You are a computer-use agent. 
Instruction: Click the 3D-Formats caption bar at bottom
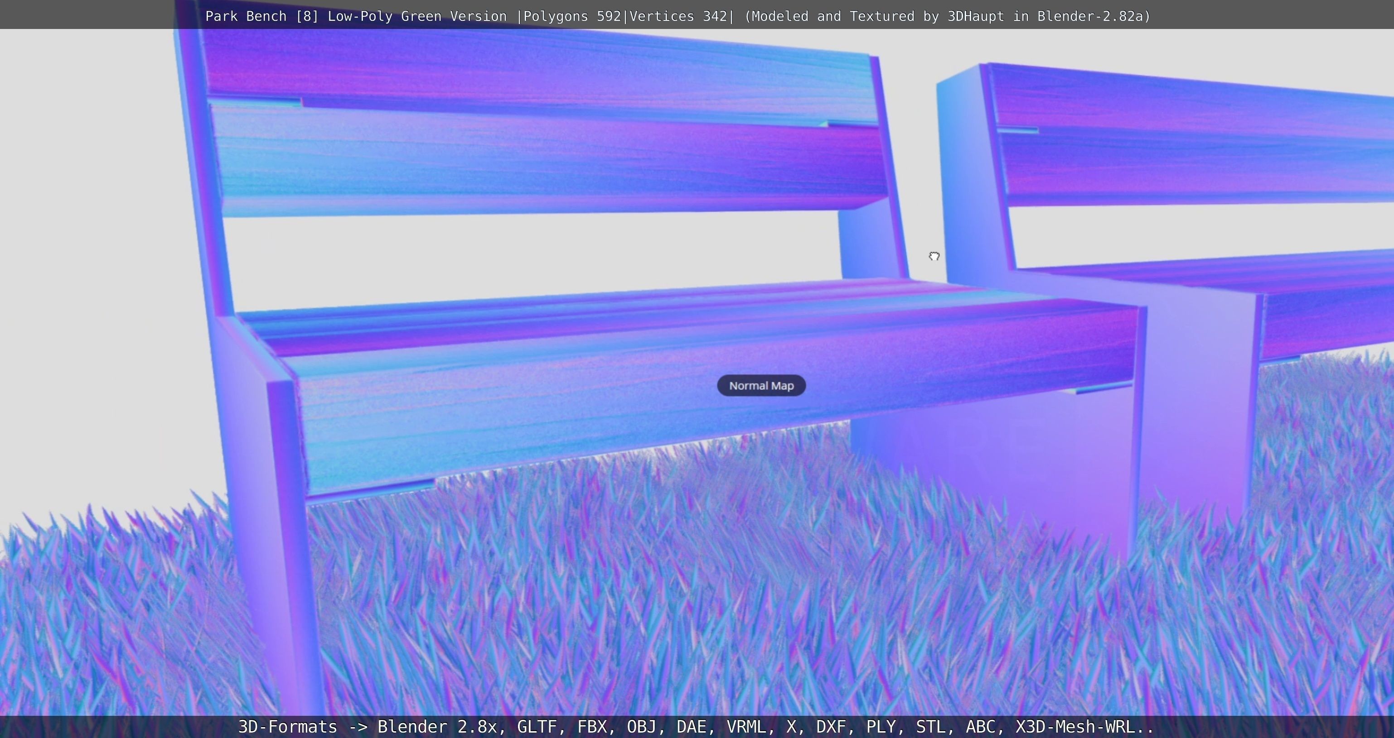[696, 726]
